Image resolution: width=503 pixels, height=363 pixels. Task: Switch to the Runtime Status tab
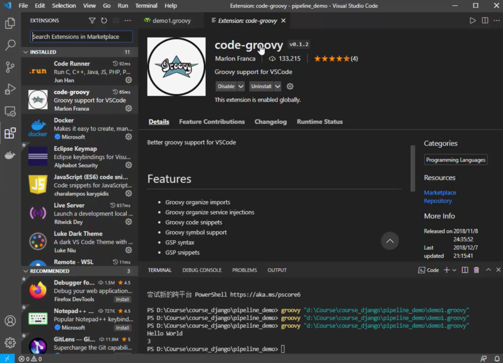[x=320, y=121]
